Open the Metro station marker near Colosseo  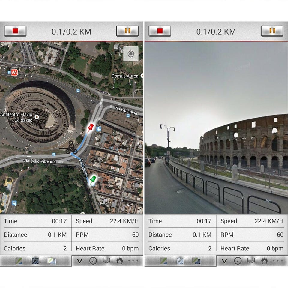[x=14, y=72]
